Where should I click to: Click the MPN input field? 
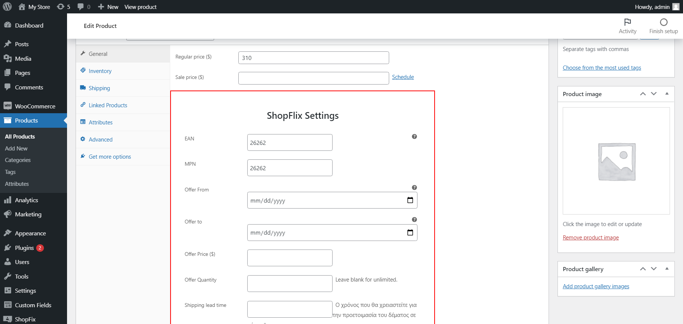pos(290,168)
